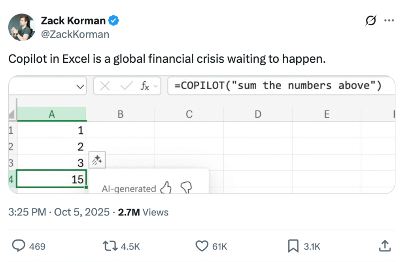Viewport: 405px width, 262px height.
Task: Select column C header
Action: (x=189, y=114)
